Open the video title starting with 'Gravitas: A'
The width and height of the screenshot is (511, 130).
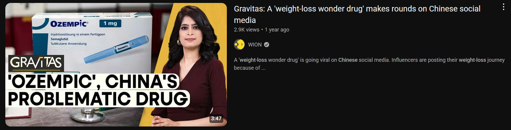point(357,14)
